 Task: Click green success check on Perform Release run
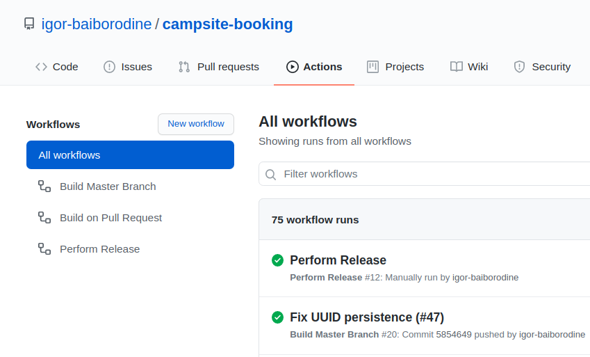point(278,260)
